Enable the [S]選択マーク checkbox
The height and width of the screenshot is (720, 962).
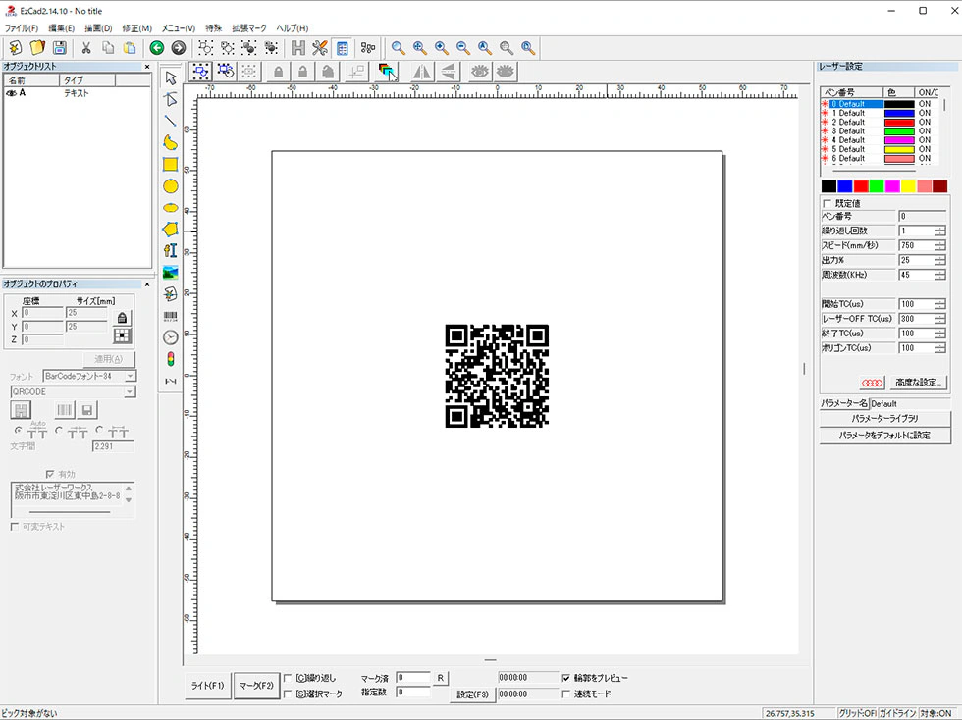288,694
